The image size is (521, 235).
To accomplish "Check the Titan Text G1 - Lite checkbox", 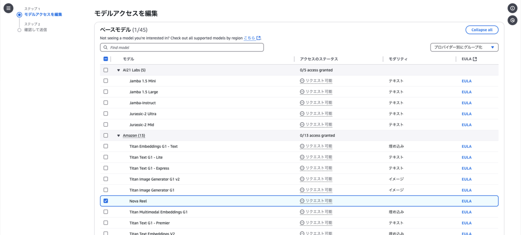I will [106, 157].
